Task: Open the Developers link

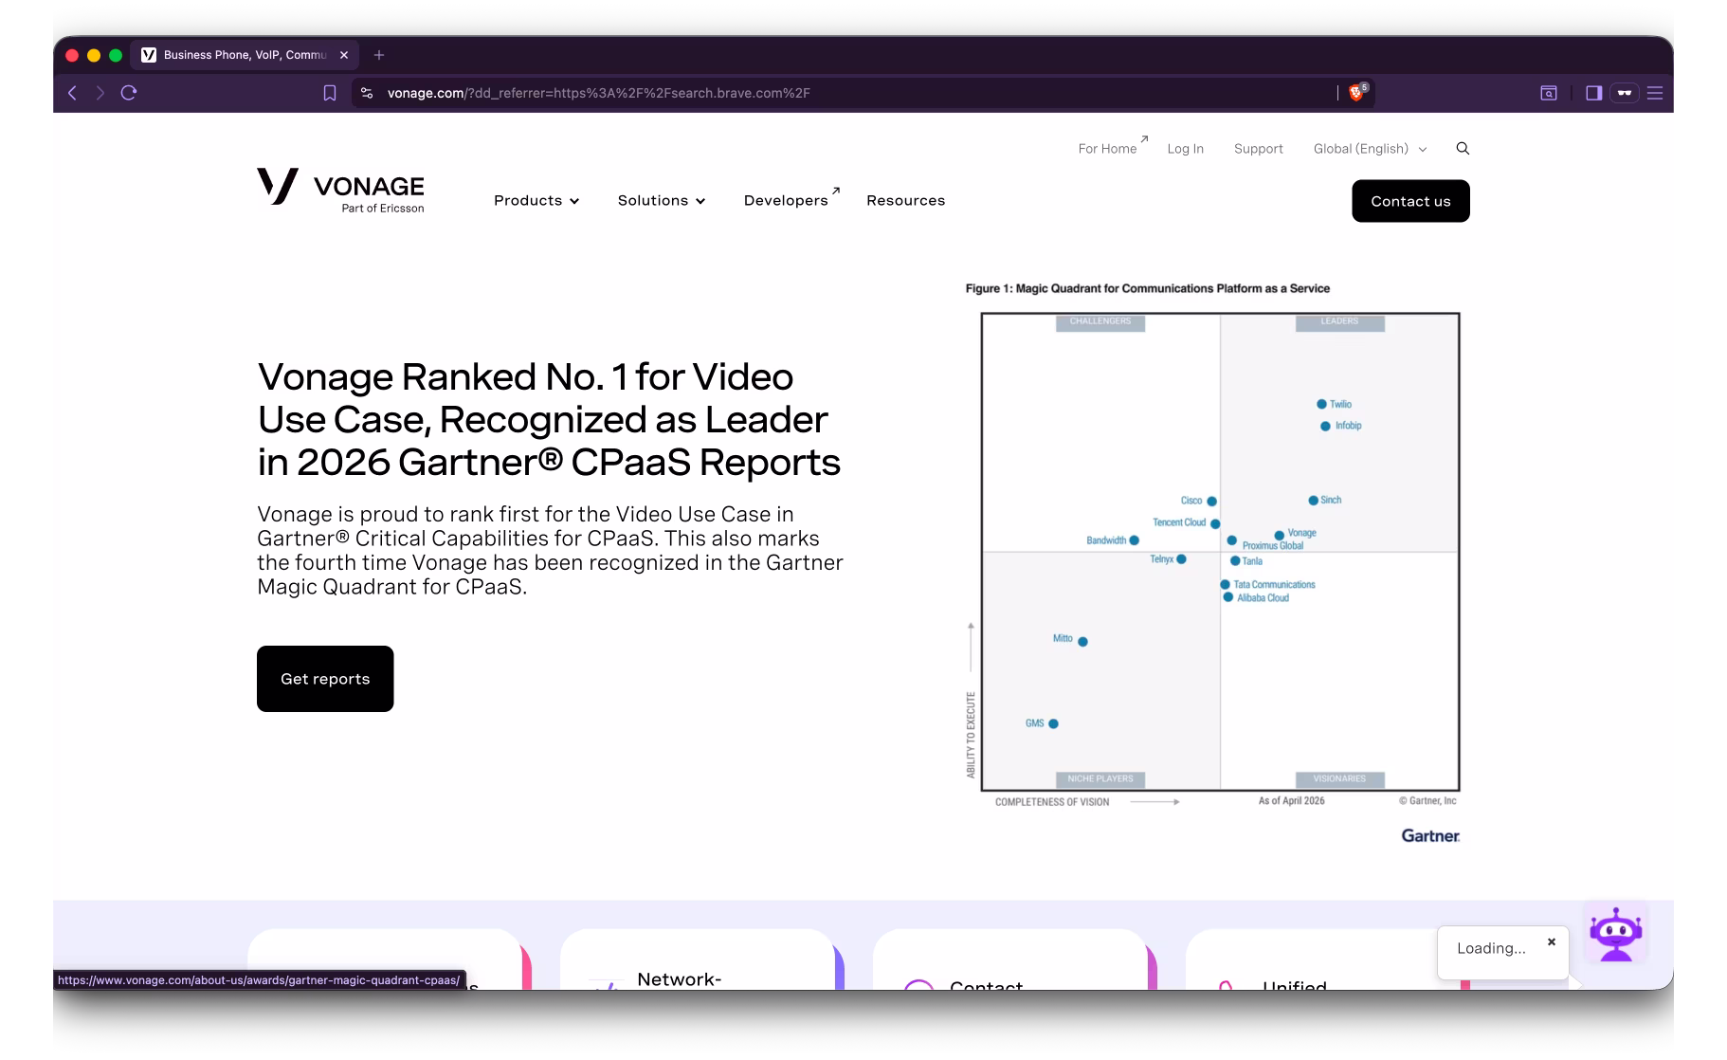Action: point(791,199)
